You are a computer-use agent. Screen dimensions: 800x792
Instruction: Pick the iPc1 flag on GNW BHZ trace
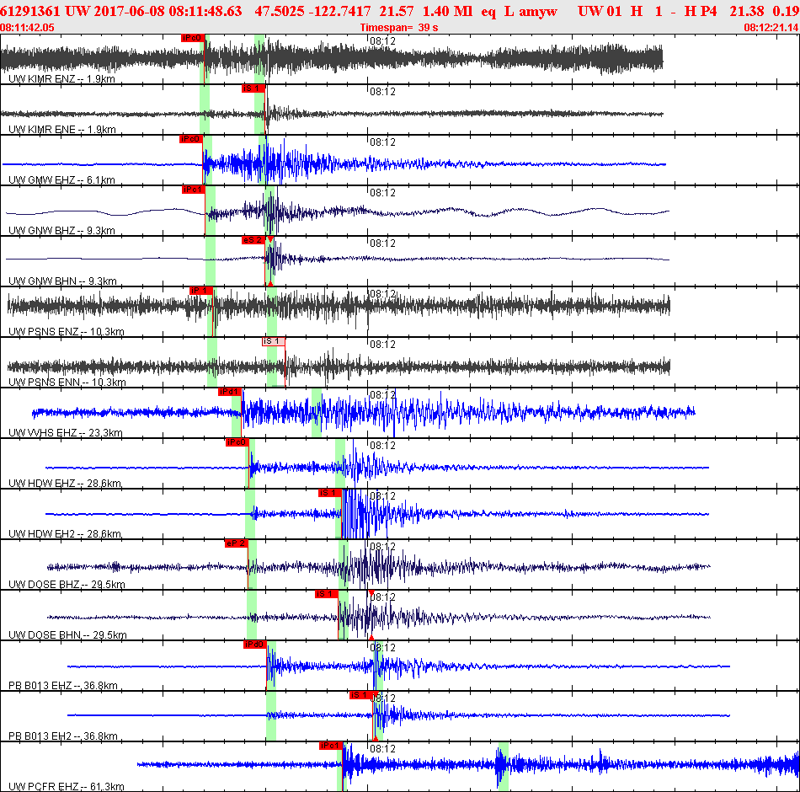point(194,190)
